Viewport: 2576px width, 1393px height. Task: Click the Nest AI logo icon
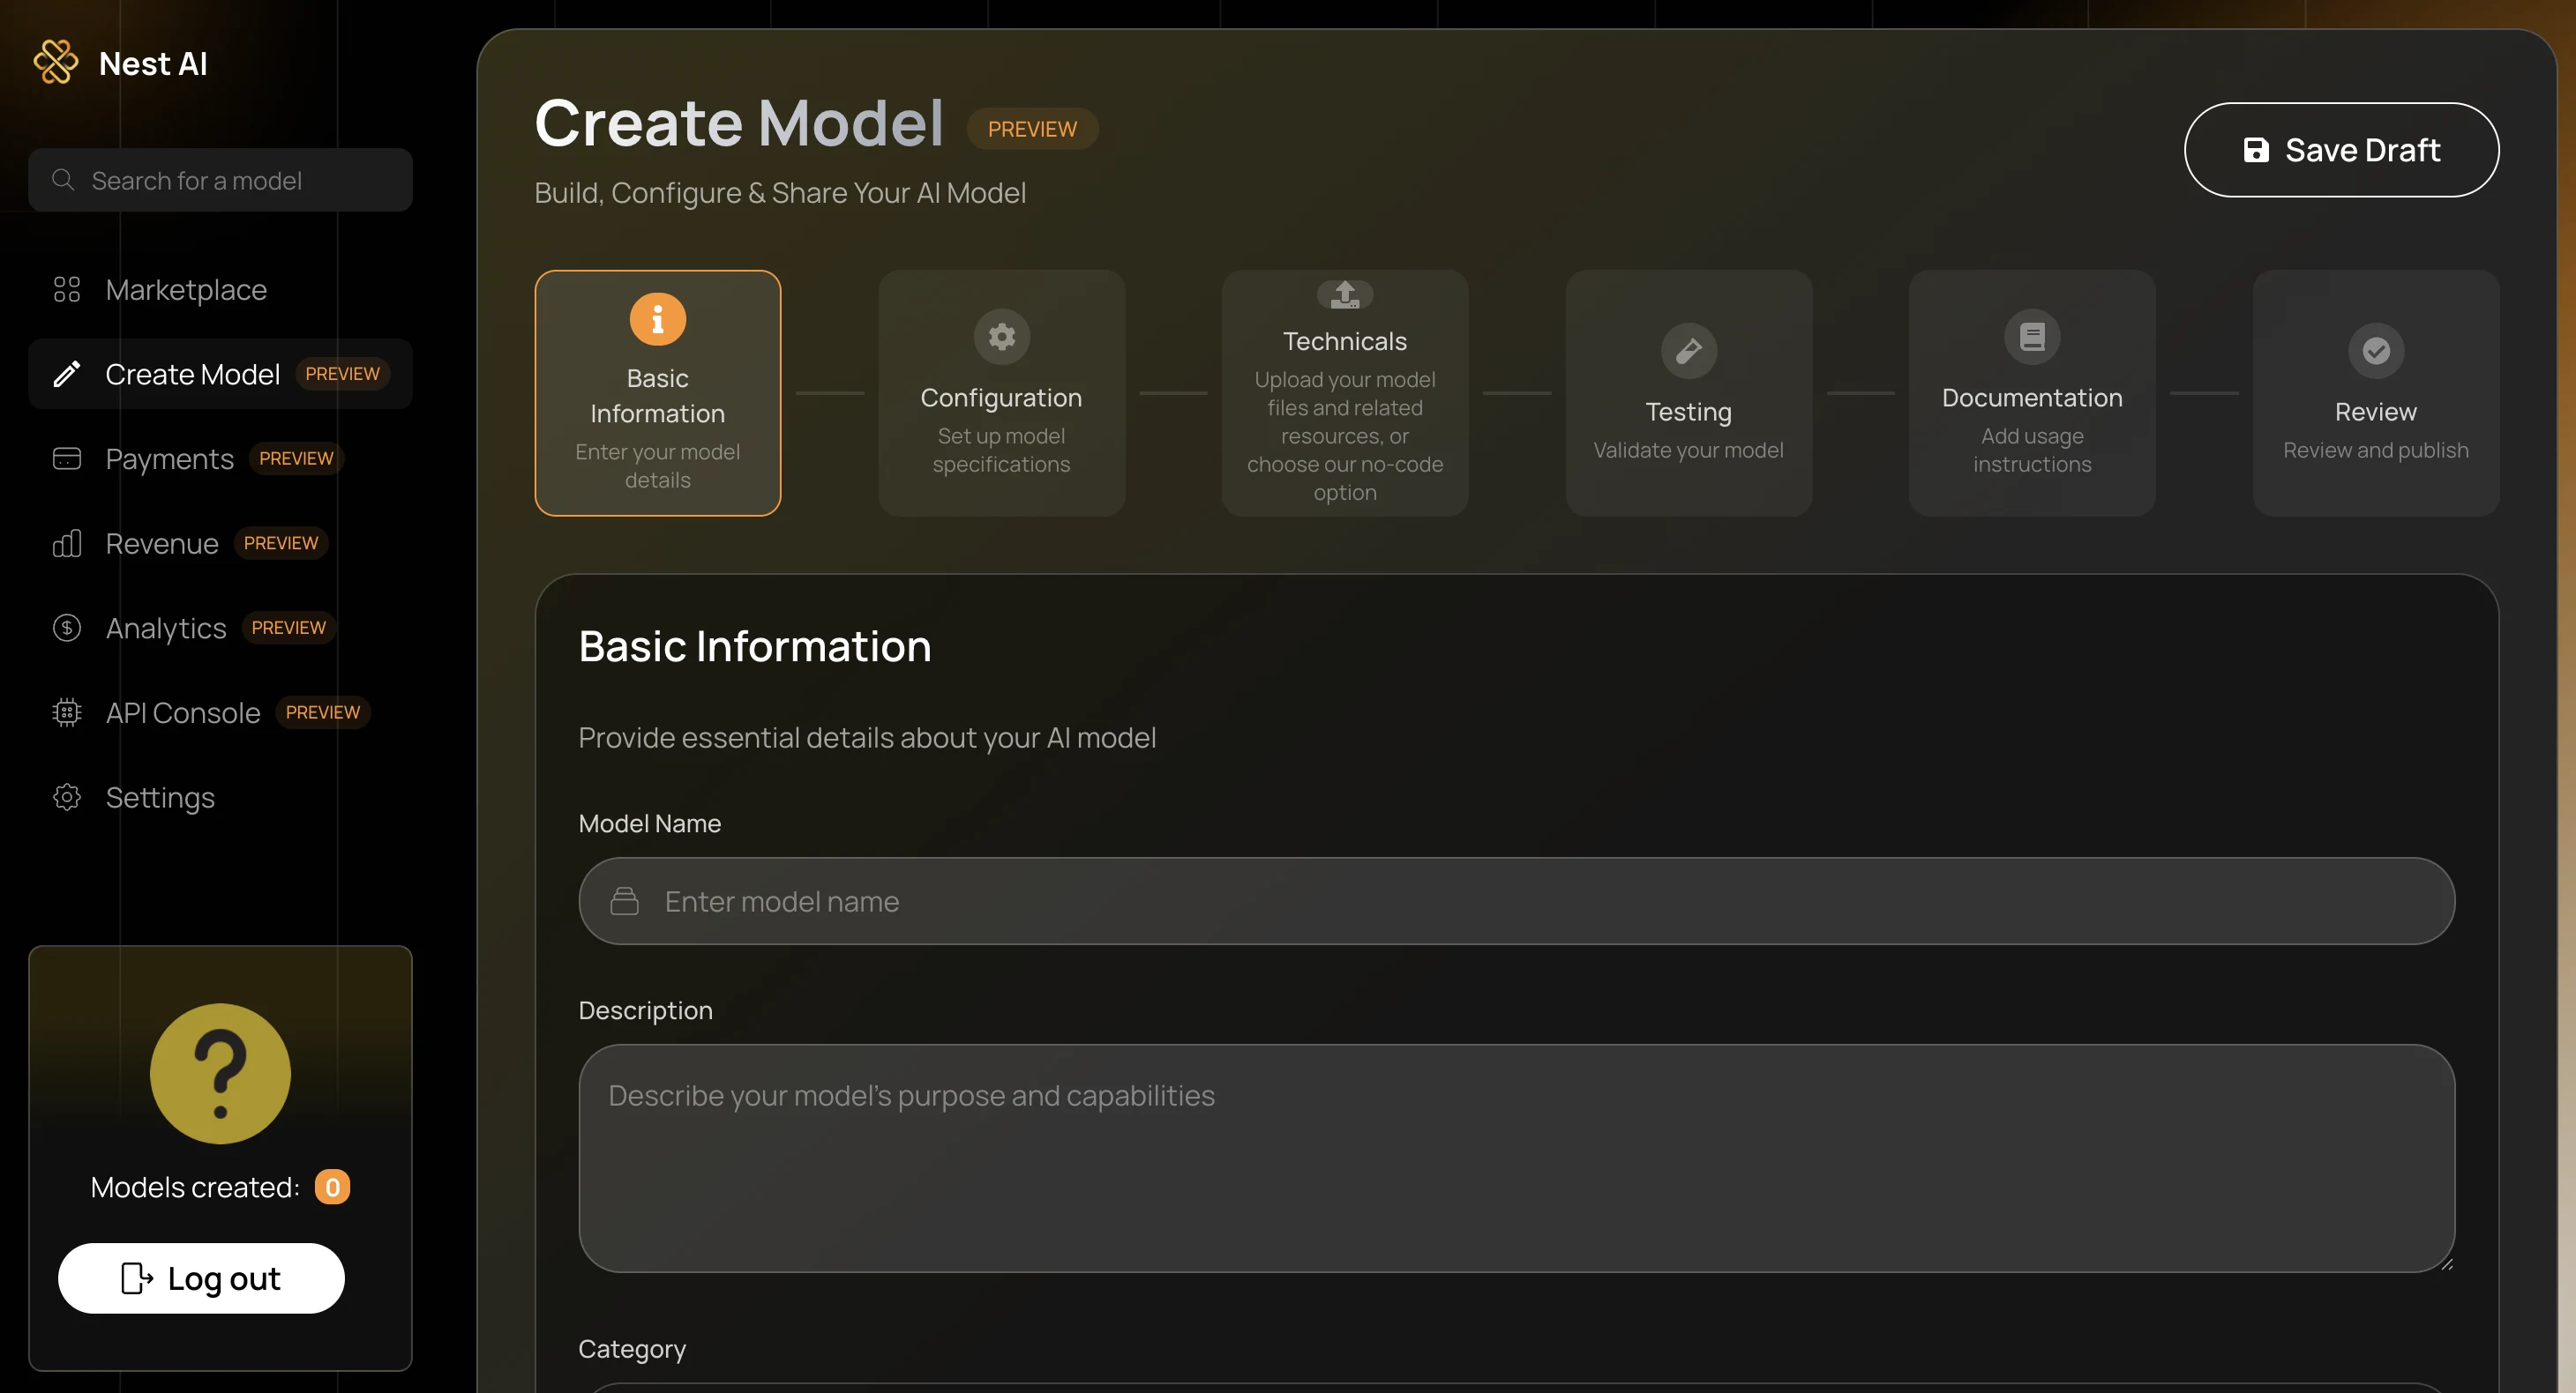click(x=56, y=62)
